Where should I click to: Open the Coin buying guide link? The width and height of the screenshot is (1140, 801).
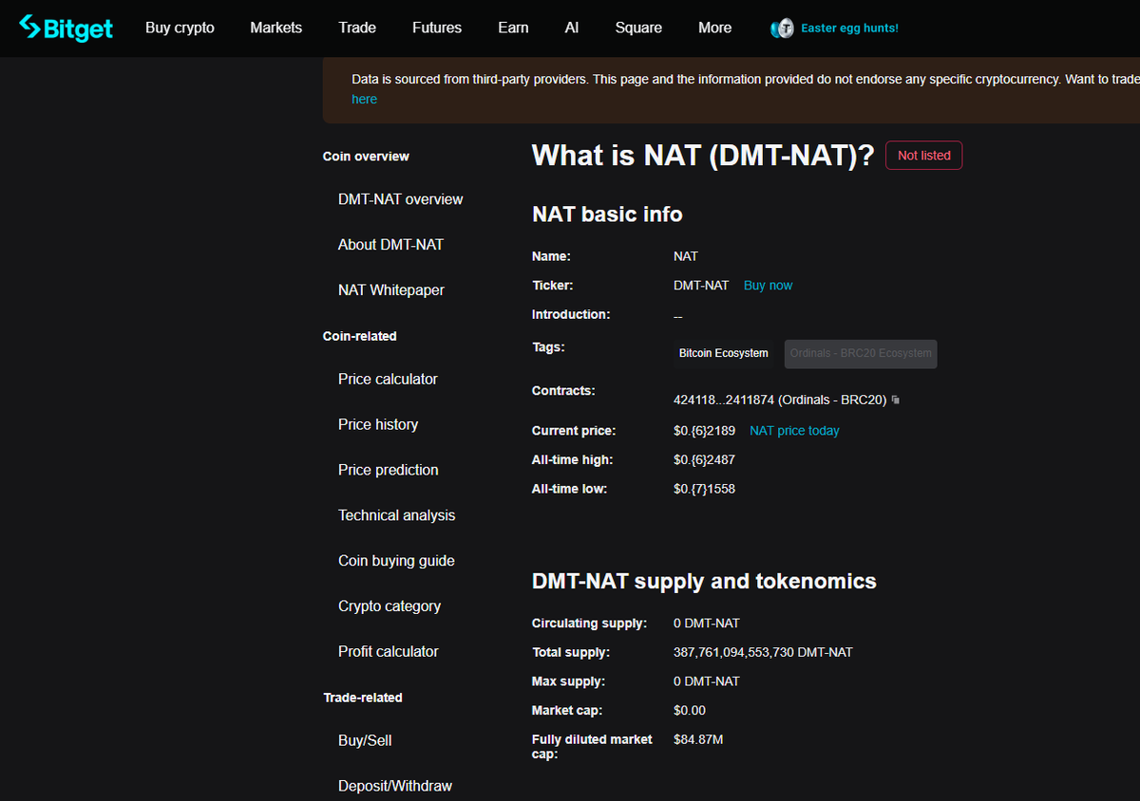click(396, 561)
